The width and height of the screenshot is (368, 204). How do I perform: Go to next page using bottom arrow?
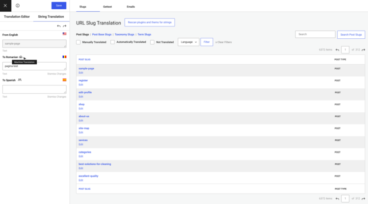(363, 199)
